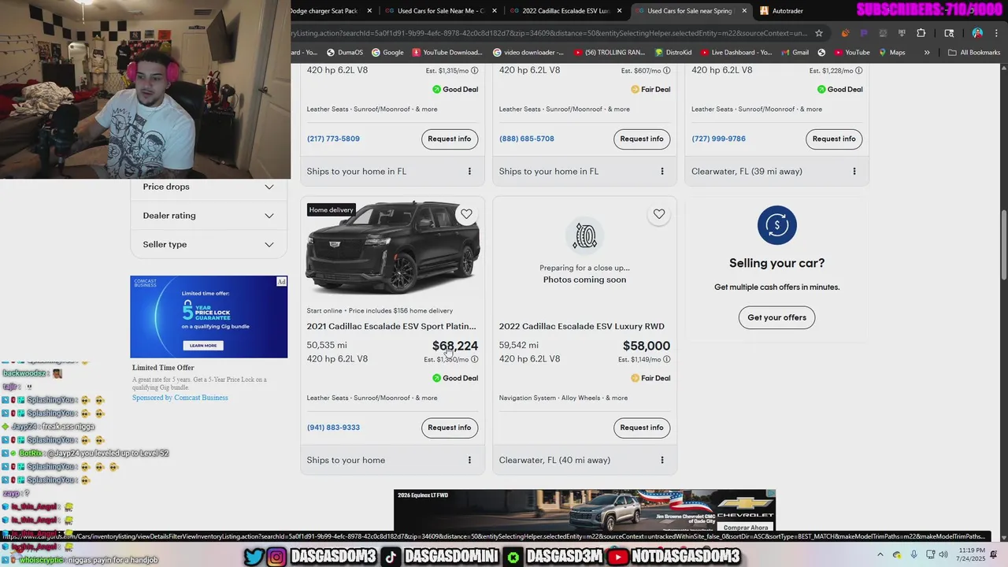Request info next to (888) 685-5708
This screenshot has height=567, width=1008.
642,139
